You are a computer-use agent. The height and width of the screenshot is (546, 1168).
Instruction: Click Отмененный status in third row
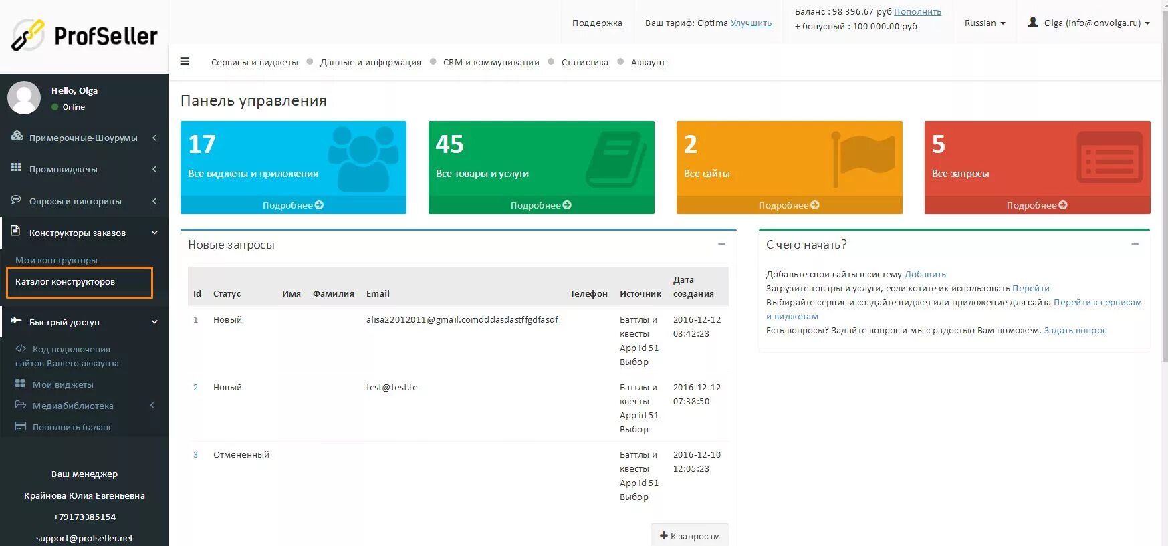click(241, 454)
